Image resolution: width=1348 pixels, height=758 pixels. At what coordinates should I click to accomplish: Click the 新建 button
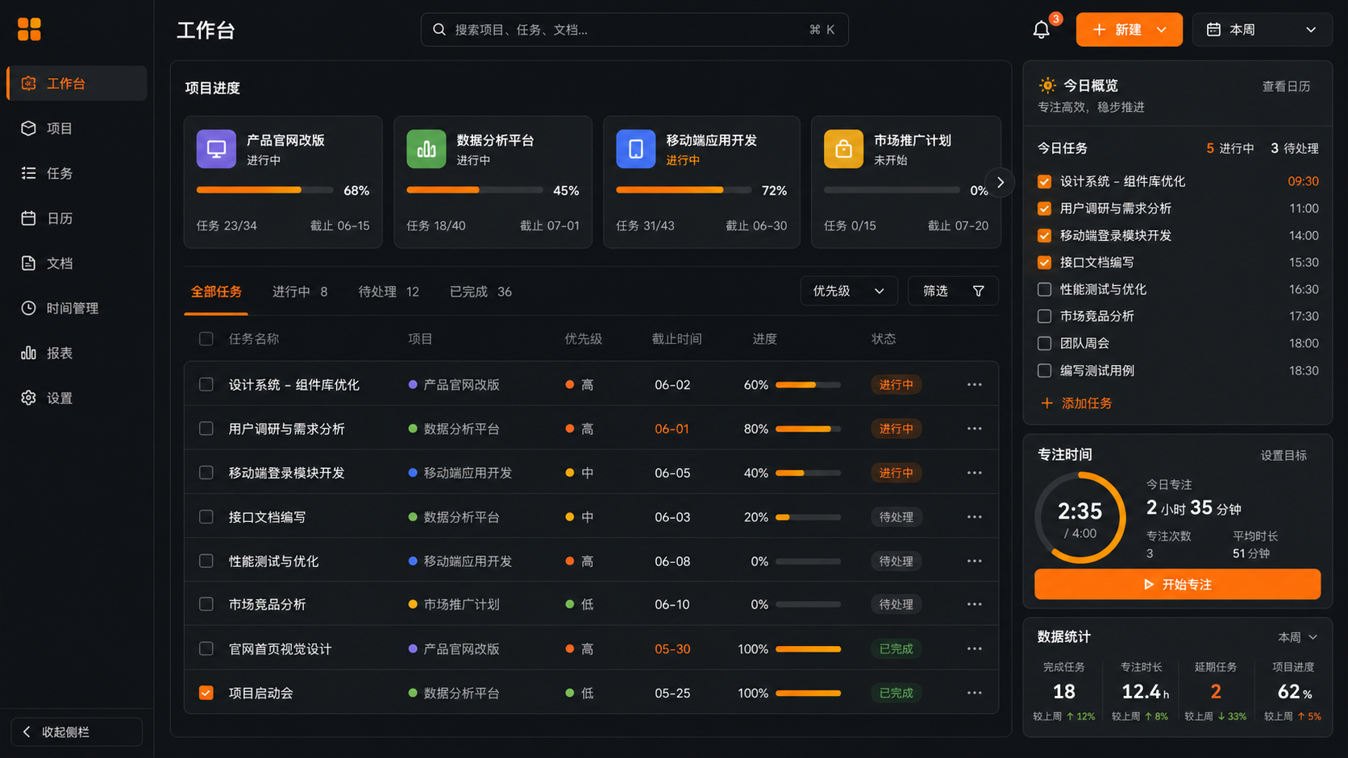coord(1130,30)
